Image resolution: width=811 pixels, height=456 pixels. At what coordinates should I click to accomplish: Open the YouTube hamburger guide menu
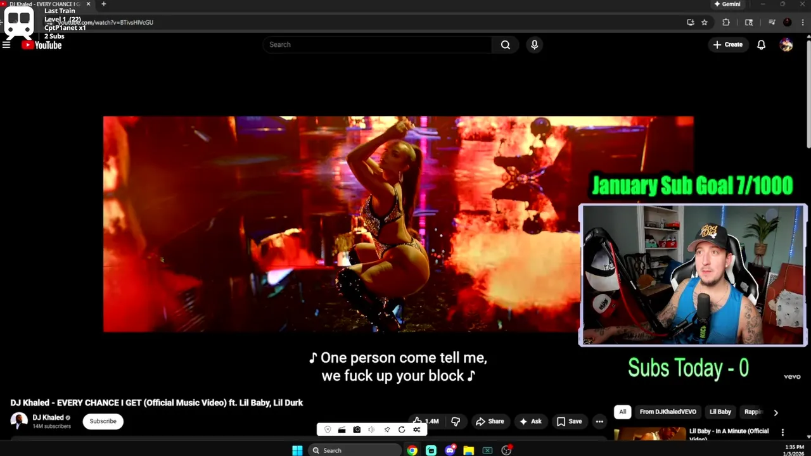[x=6, y=45]
